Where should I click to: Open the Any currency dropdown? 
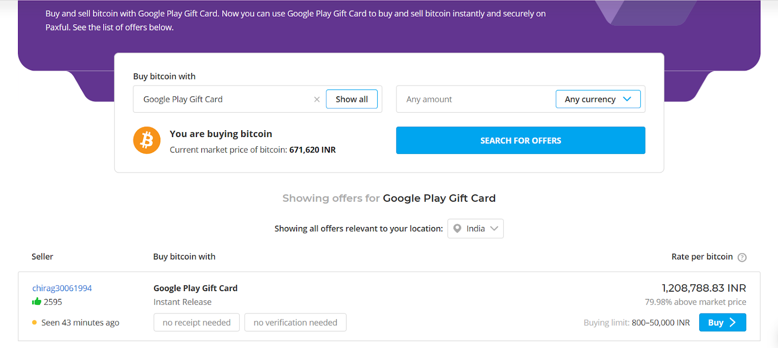pyautogui.click(x=598, y=100)
